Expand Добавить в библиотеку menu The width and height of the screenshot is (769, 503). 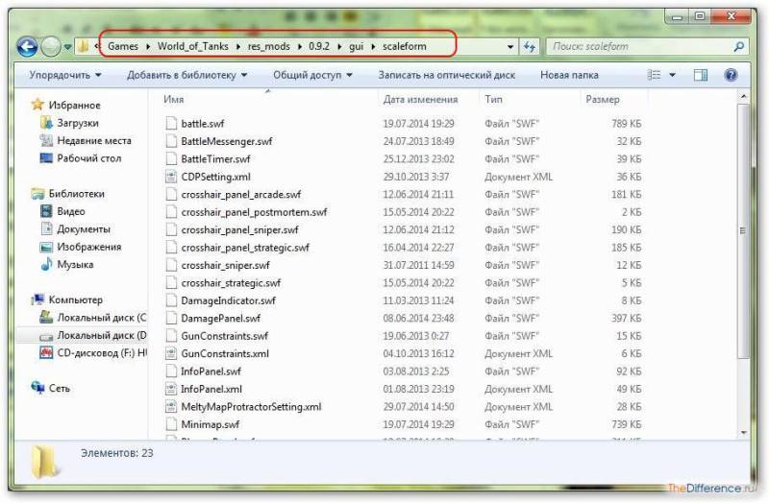(x=186, y=75)
